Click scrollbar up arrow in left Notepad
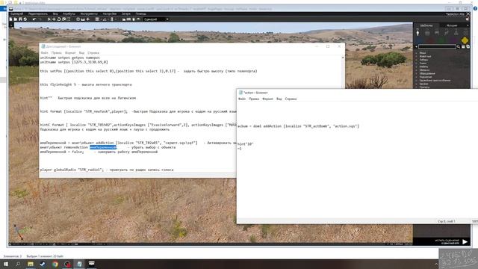478x269 pixels. tap(343, 58)
